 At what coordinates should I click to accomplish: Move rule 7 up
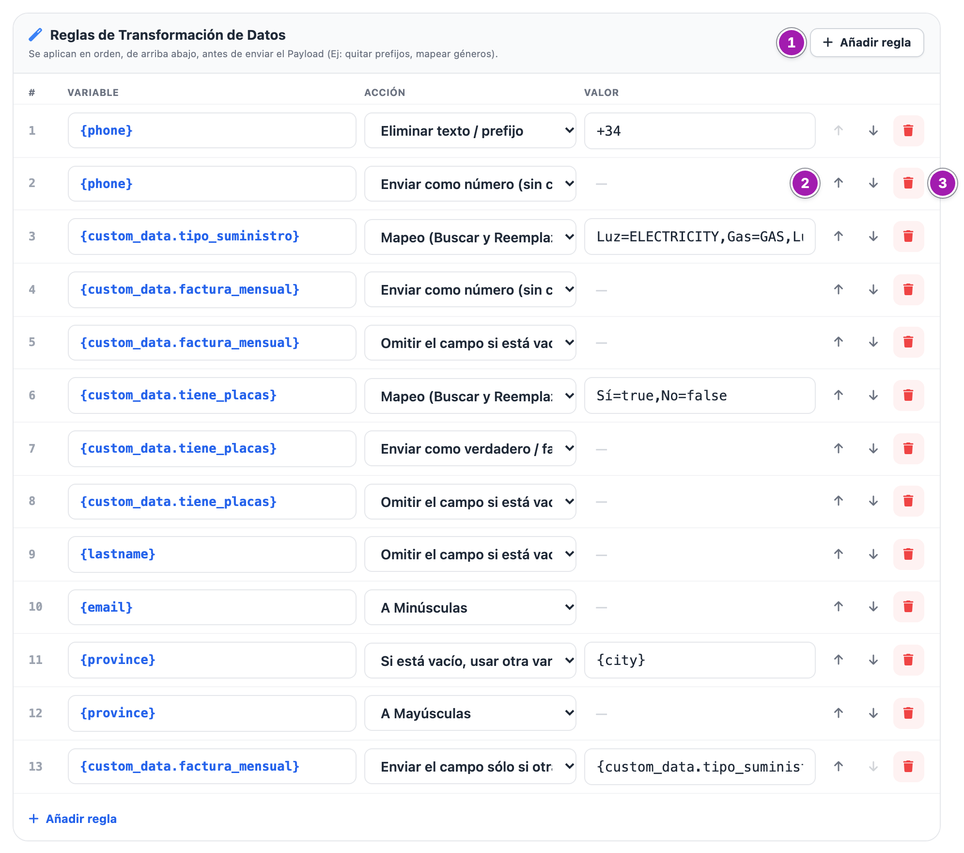(839, 449)
